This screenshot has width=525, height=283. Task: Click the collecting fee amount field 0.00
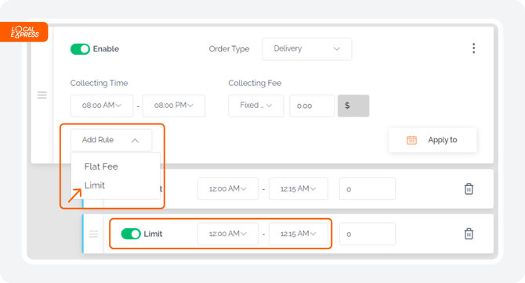pyautogui.click(x=312, y=106)
